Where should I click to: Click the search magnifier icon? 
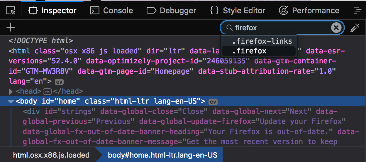coord(230,28)
